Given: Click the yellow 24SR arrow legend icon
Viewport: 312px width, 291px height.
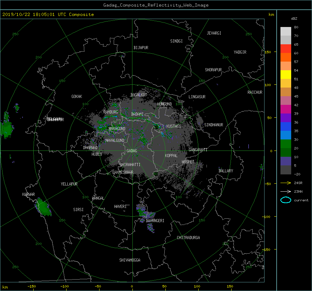Looking at the screenshot, I should click(x=286, y=183).
